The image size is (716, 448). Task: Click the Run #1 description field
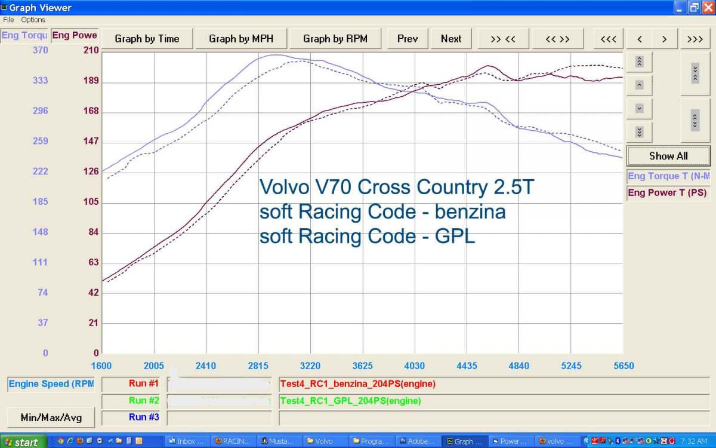point(495,384)
